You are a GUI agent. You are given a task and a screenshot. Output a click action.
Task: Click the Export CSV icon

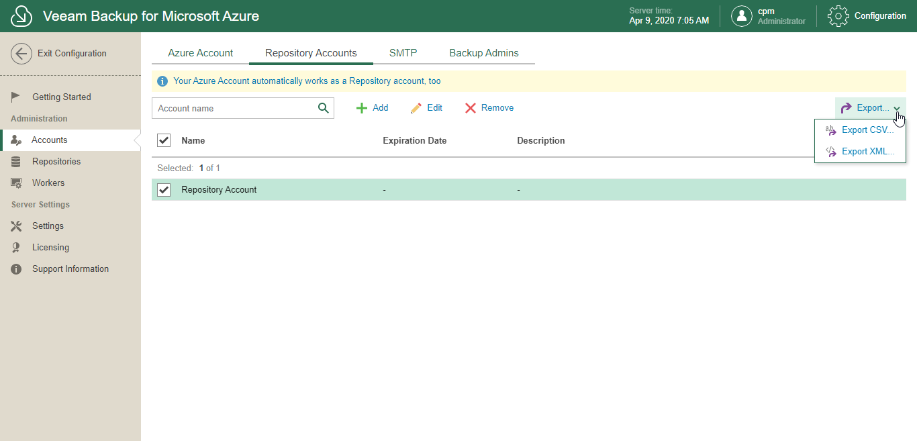pyautogui.click(x=831, y=130)
